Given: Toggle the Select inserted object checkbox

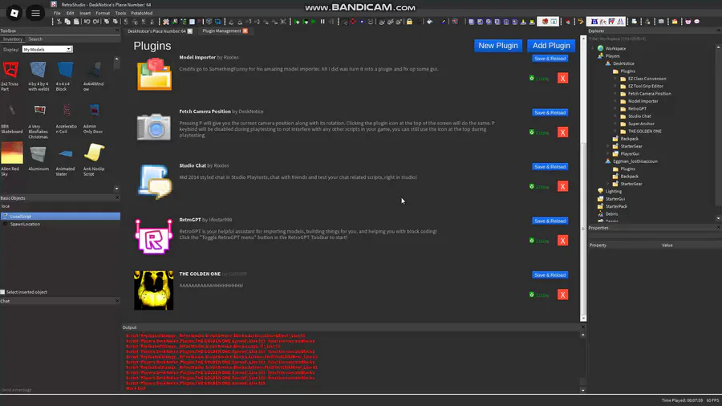Looking at the screenshot, I should pyautogui.click(x=2, y=292).
